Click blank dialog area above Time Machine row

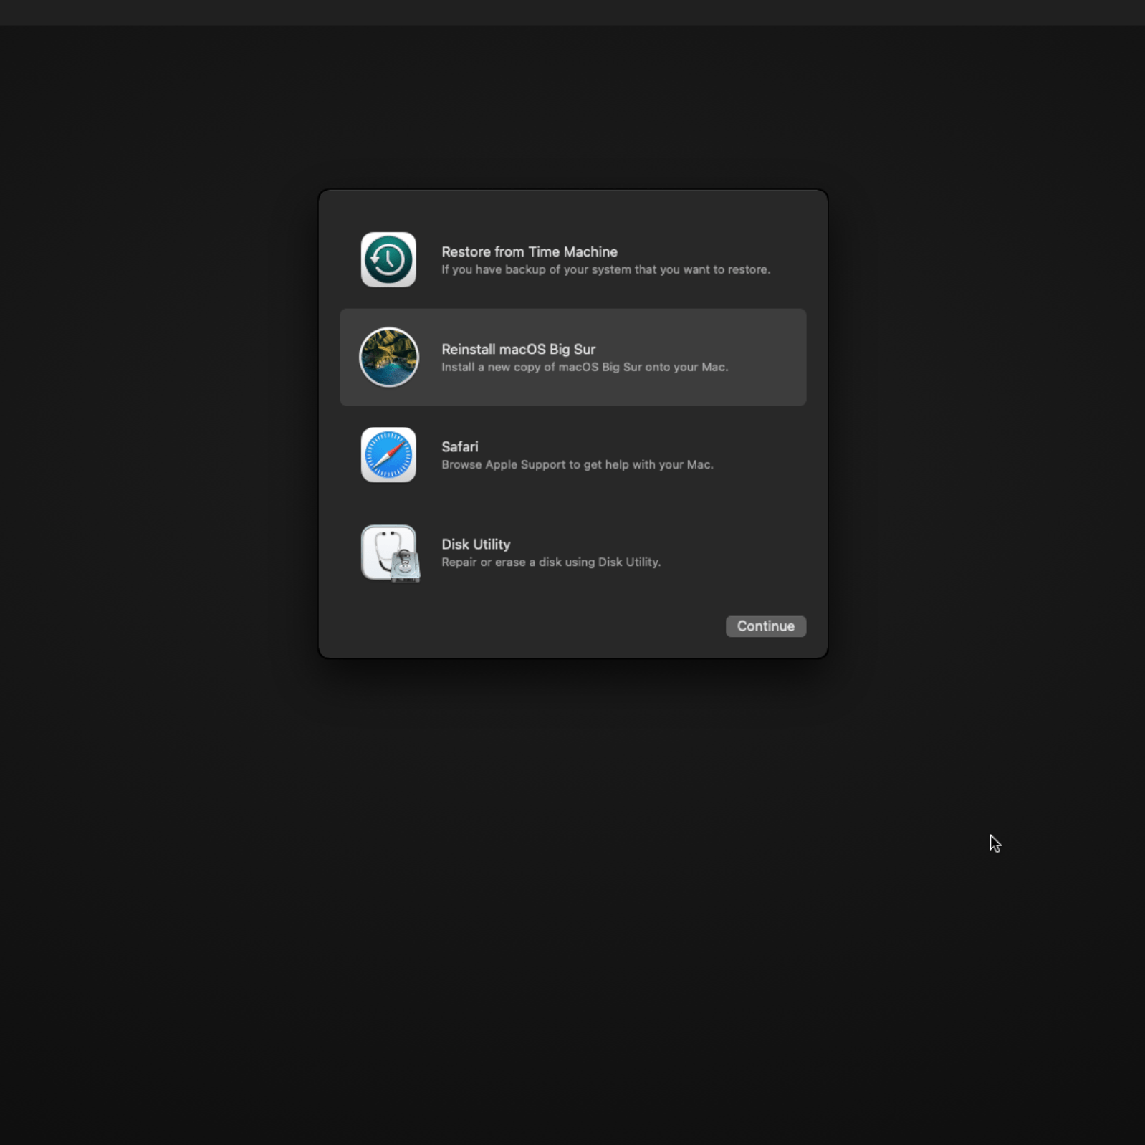click(x=572, y=208)
